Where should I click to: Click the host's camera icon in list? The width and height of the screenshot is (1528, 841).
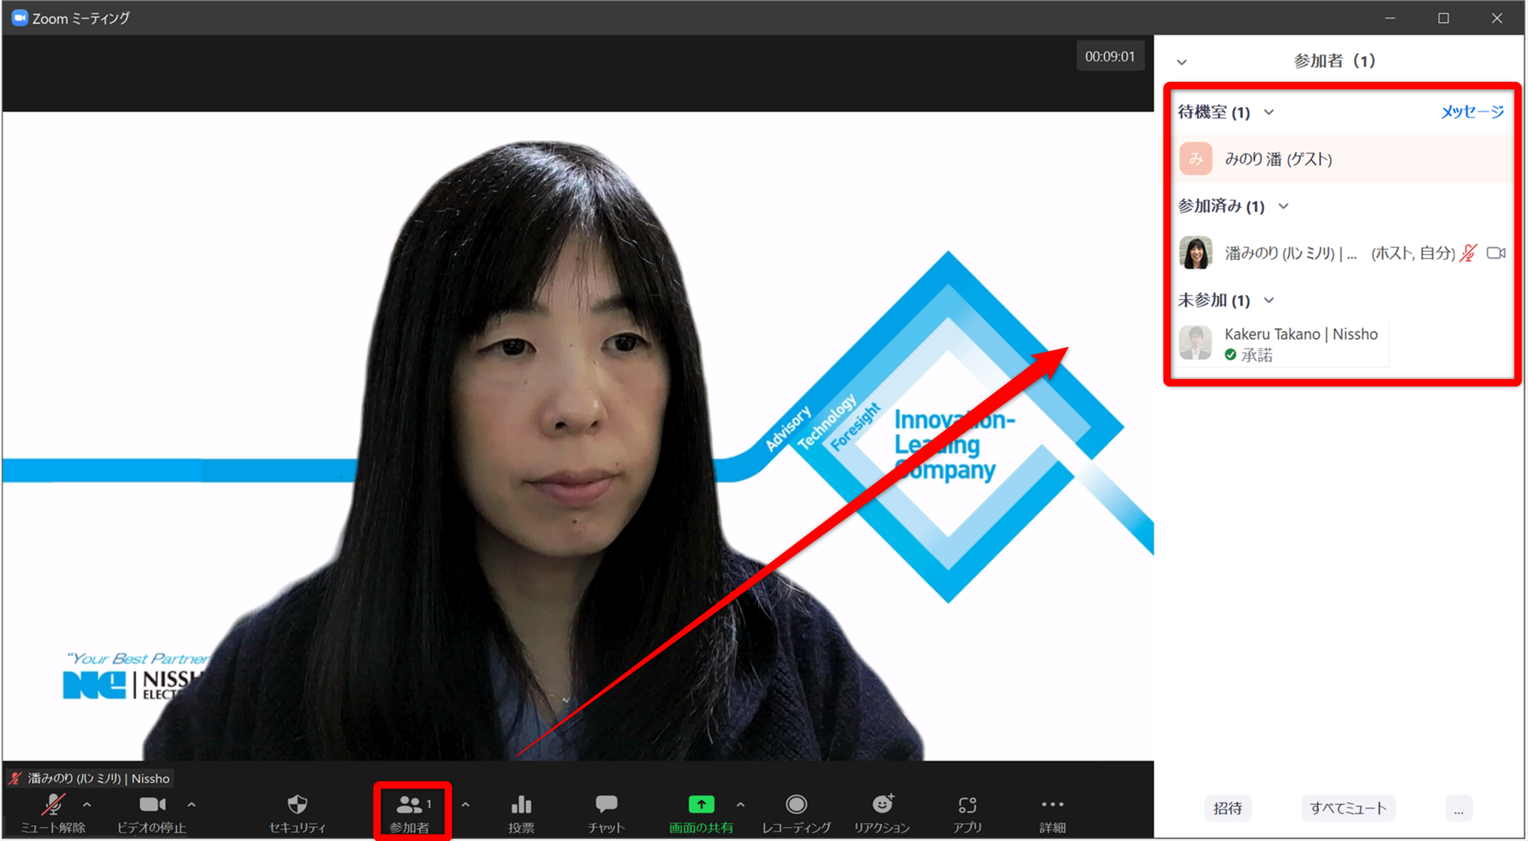point(1495,253)
